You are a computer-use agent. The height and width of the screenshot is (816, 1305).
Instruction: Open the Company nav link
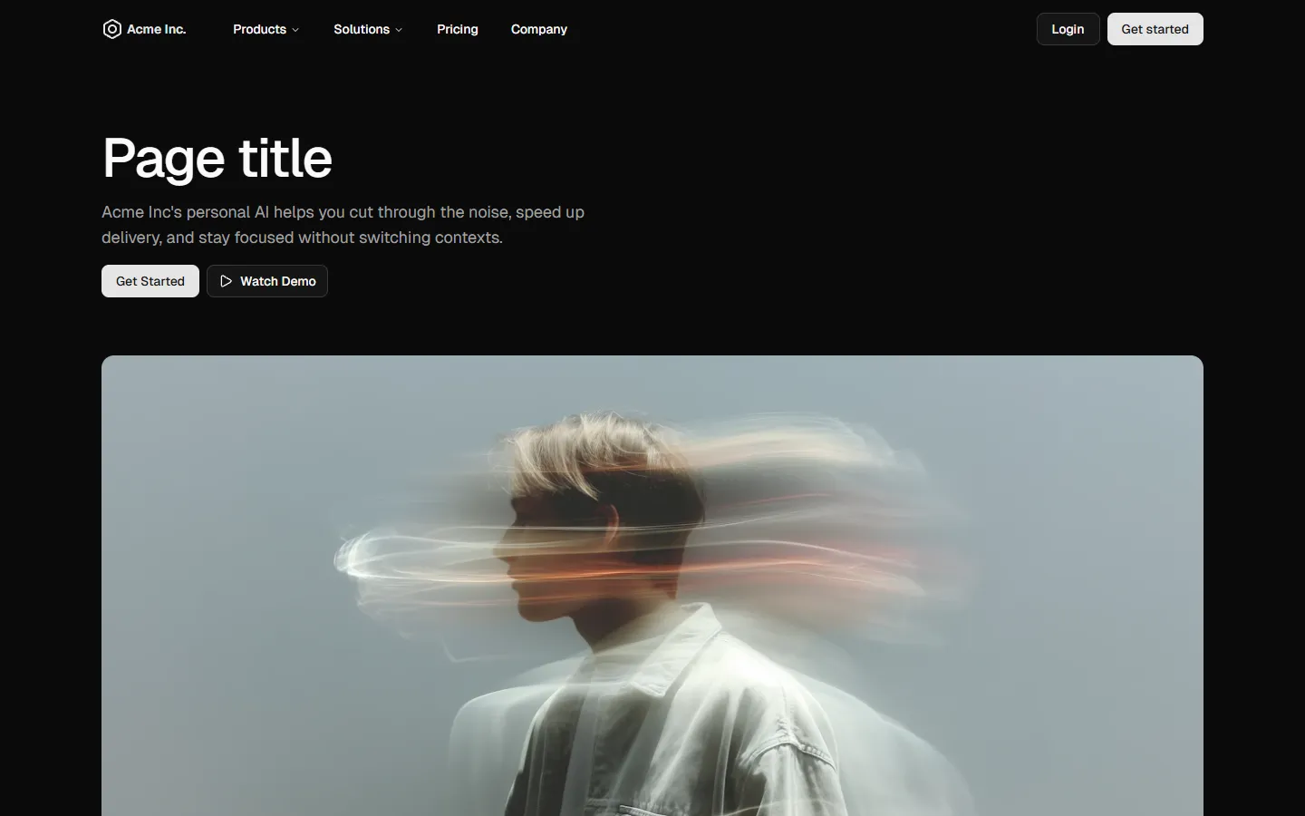click(x=539, y=29)
